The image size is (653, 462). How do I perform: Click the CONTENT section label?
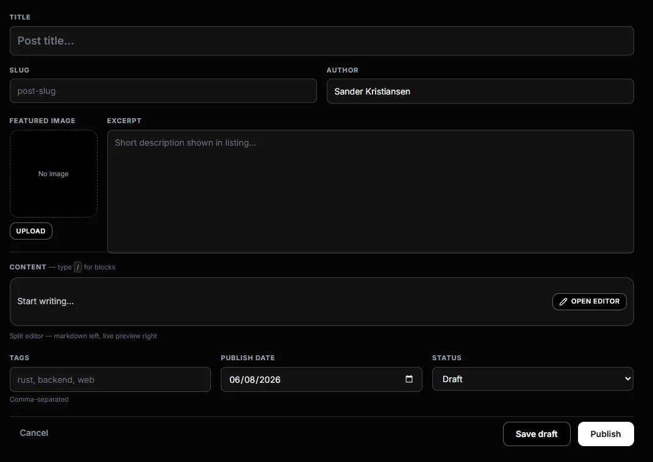tap(28, 267)
